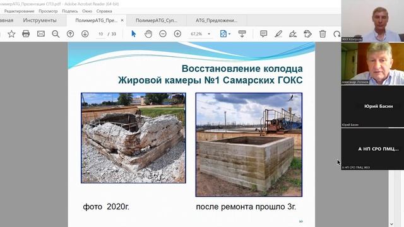
Task: Open the Редактирование menu
Action: click(19, 11)
